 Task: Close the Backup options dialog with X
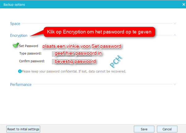(184, 5)
